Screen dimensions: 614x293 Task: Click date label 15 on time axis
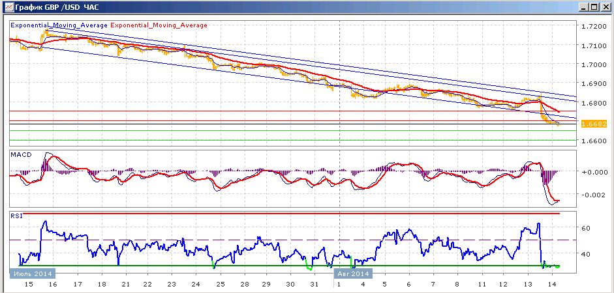29,285
